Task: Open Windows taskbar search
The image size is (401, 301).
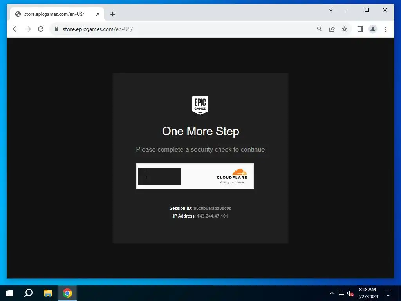Action: tap(28, 293)
